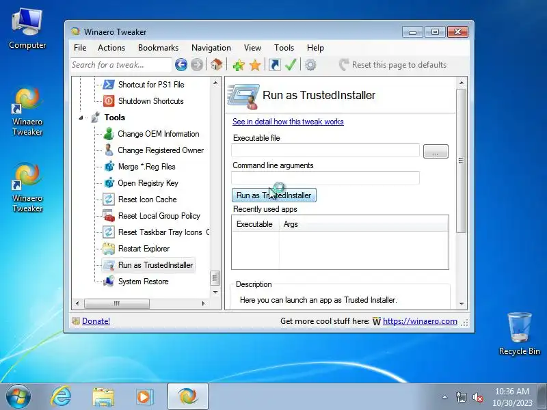
Task: Select the Shutdown Shortcuts red icon
Action: 109,100
